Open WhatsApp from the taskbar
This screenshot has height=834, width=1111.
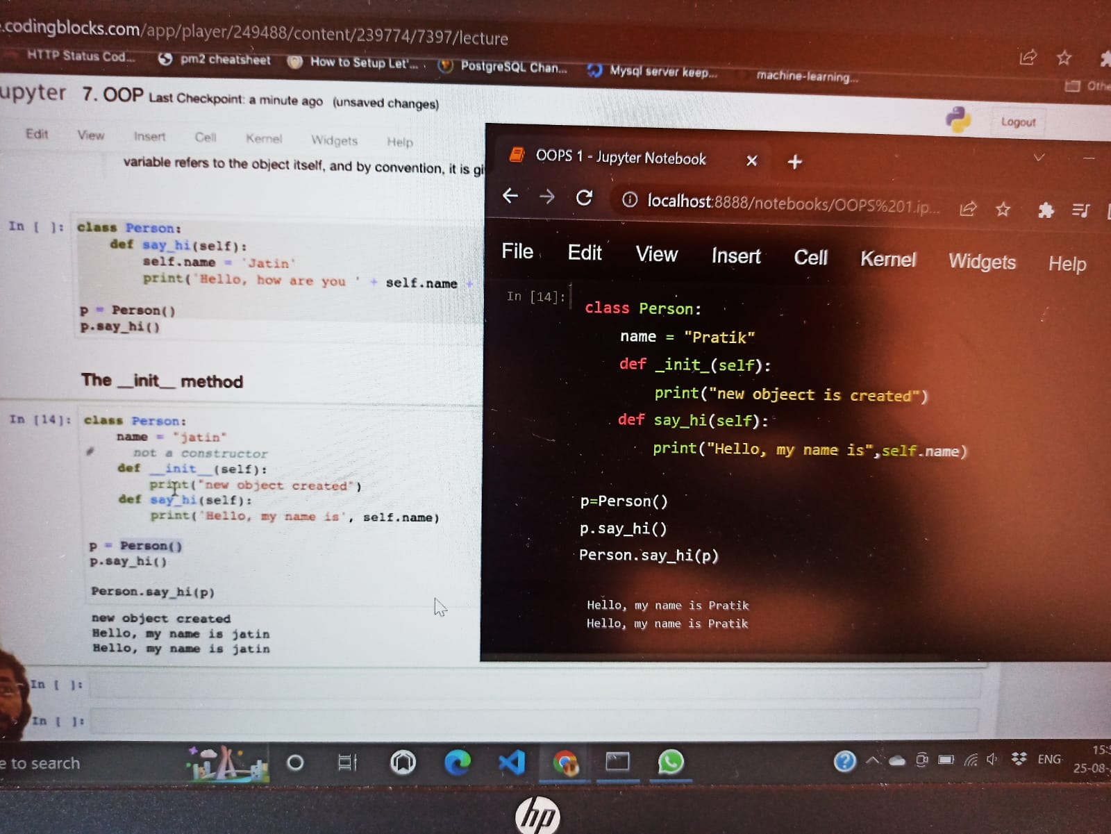click(671, 762)
